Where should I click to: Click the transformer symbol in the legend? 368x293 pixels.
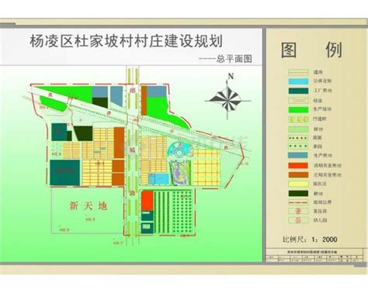point(298,211)
